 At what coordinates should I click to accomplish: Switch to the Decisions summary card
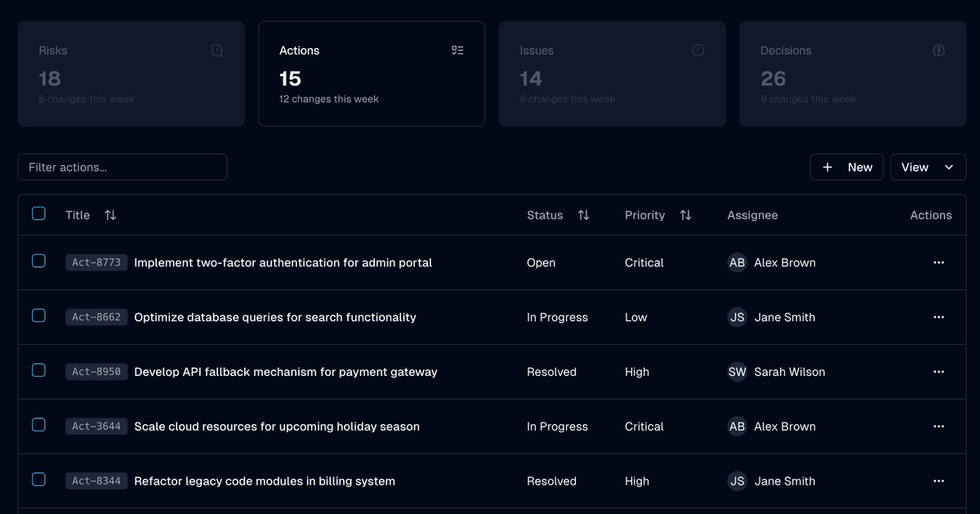(x=853, y=74)
